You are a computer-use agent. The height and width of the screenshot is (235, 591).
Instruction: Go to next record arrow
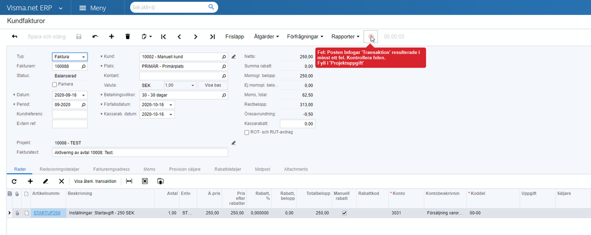pos(196,37)
